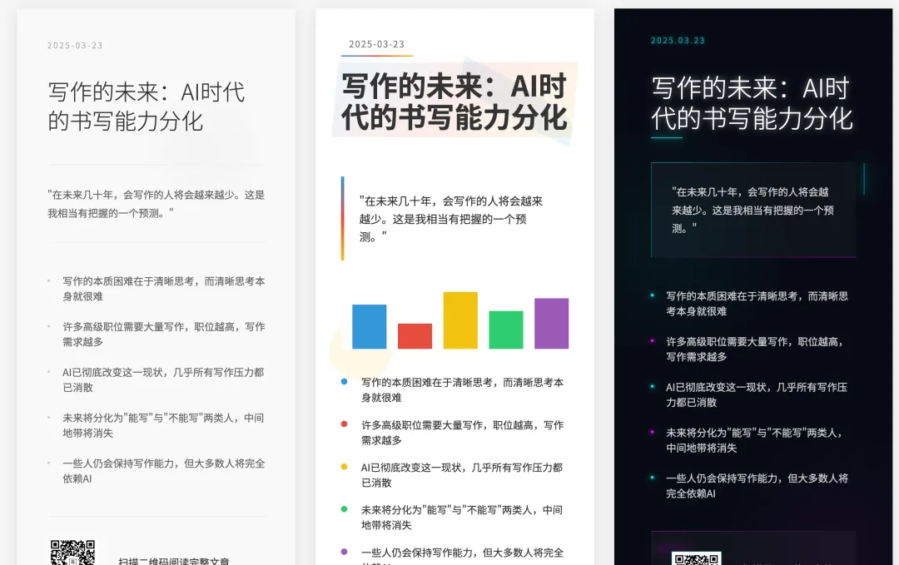This screenshot has width=899, height=565.
Task: Click the red bar in the bar chart
Action: coord(415,336)
